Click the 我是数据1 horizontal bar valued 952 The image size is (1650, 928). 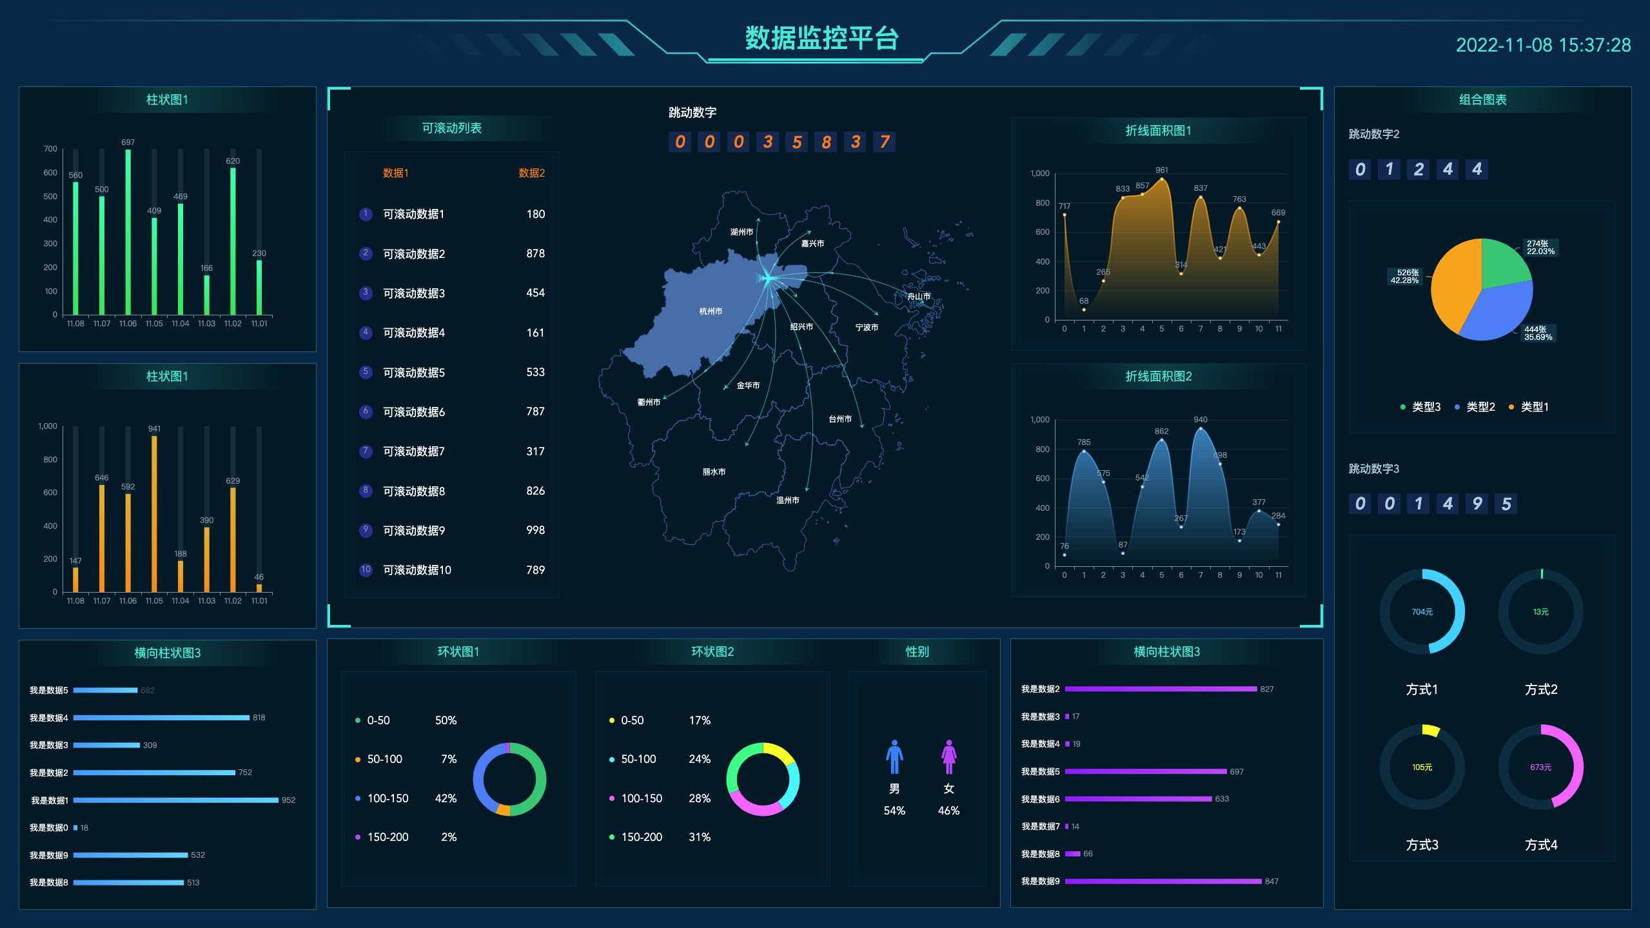[175, 800]
